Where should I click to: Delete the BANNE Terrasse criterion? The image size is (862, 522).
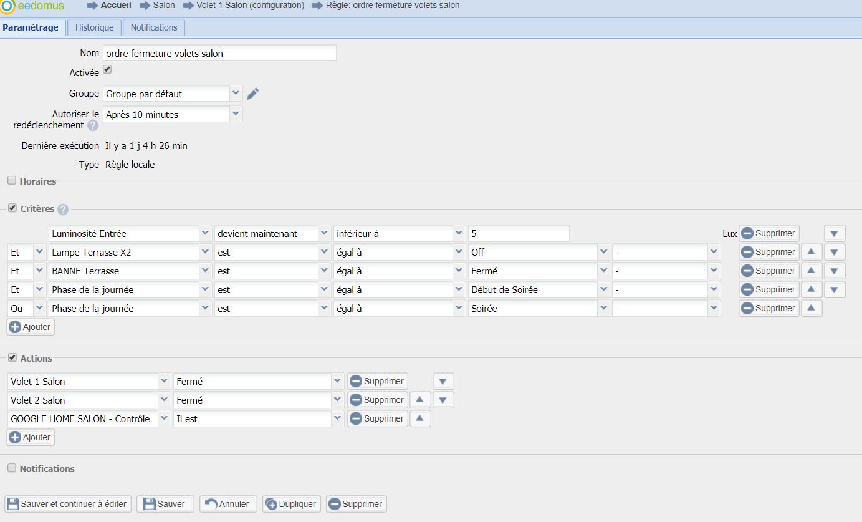pos(769,271)
